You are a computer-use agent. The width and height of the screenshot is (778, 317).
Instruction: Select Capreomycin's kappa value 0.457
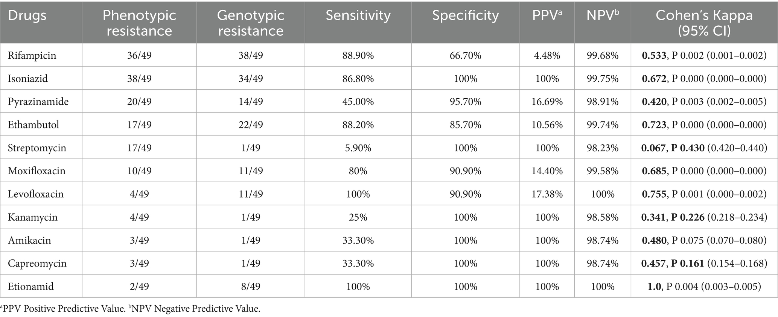[x=653, y=263]
